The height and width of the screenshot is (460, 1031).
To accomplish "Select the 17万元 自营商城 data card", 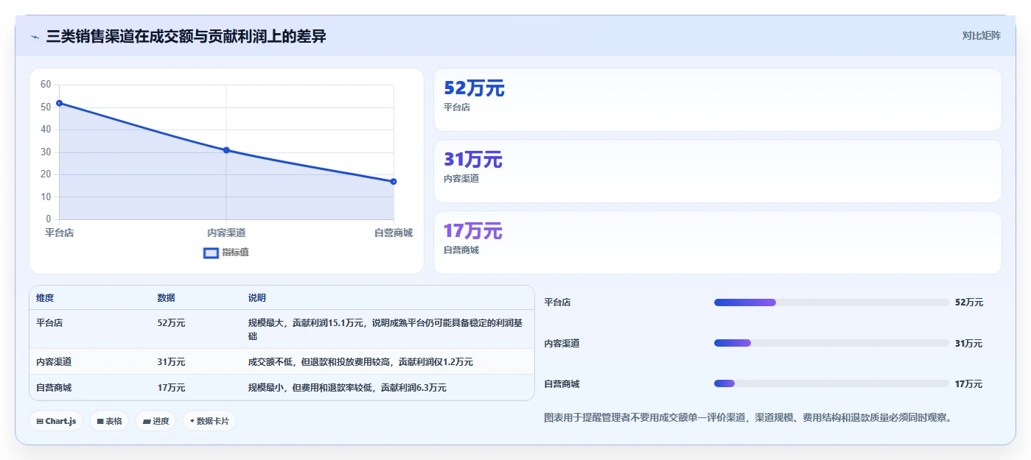I will click(717, 242).
